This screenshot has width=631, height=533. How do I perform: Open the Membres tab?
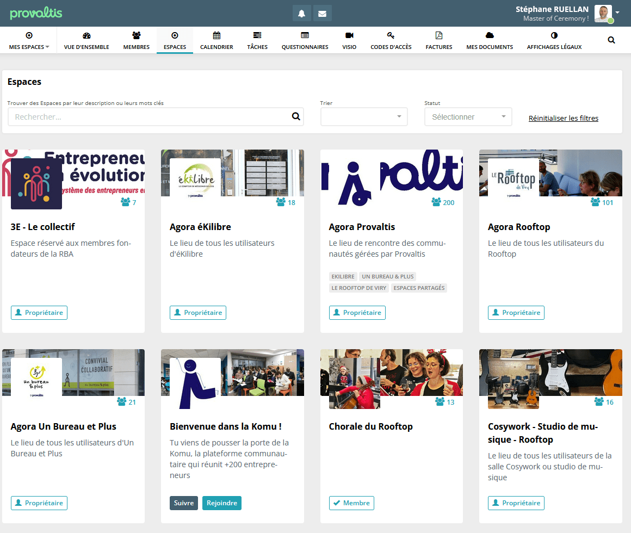click(x=137, y=41)
